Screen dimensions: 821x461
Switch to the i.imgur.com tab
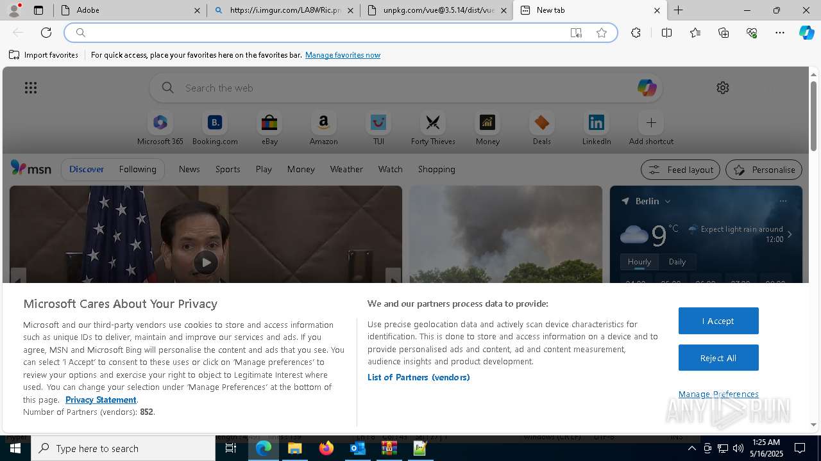click(284, 10)
